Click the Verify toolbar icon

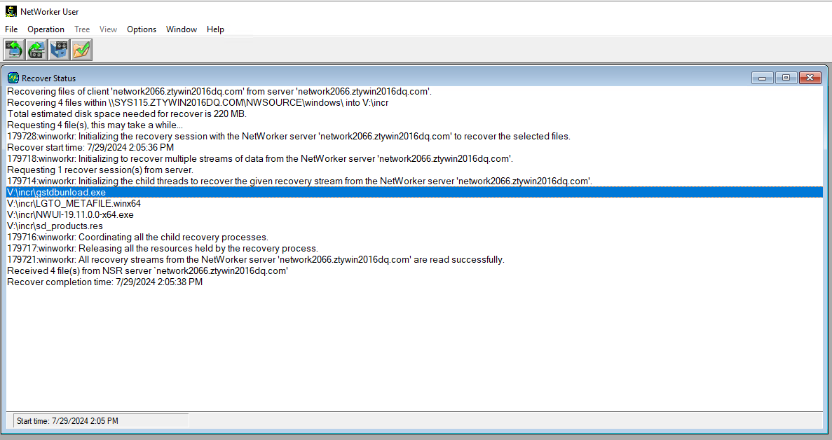(82, 50)
